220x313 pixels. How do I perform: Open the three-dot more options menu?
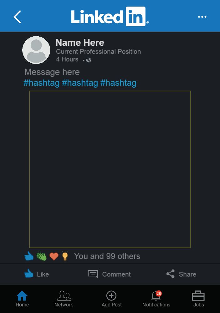[202, 17]
